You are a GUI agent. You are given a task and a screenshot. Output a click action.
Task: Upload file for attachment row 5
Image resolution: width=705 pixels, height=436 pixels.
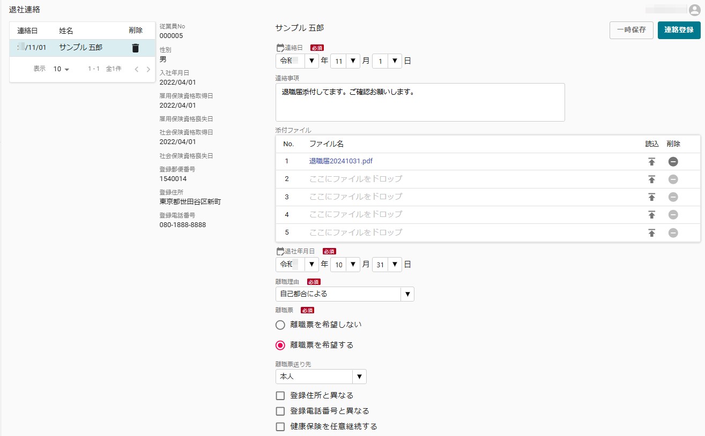point(652,232)
